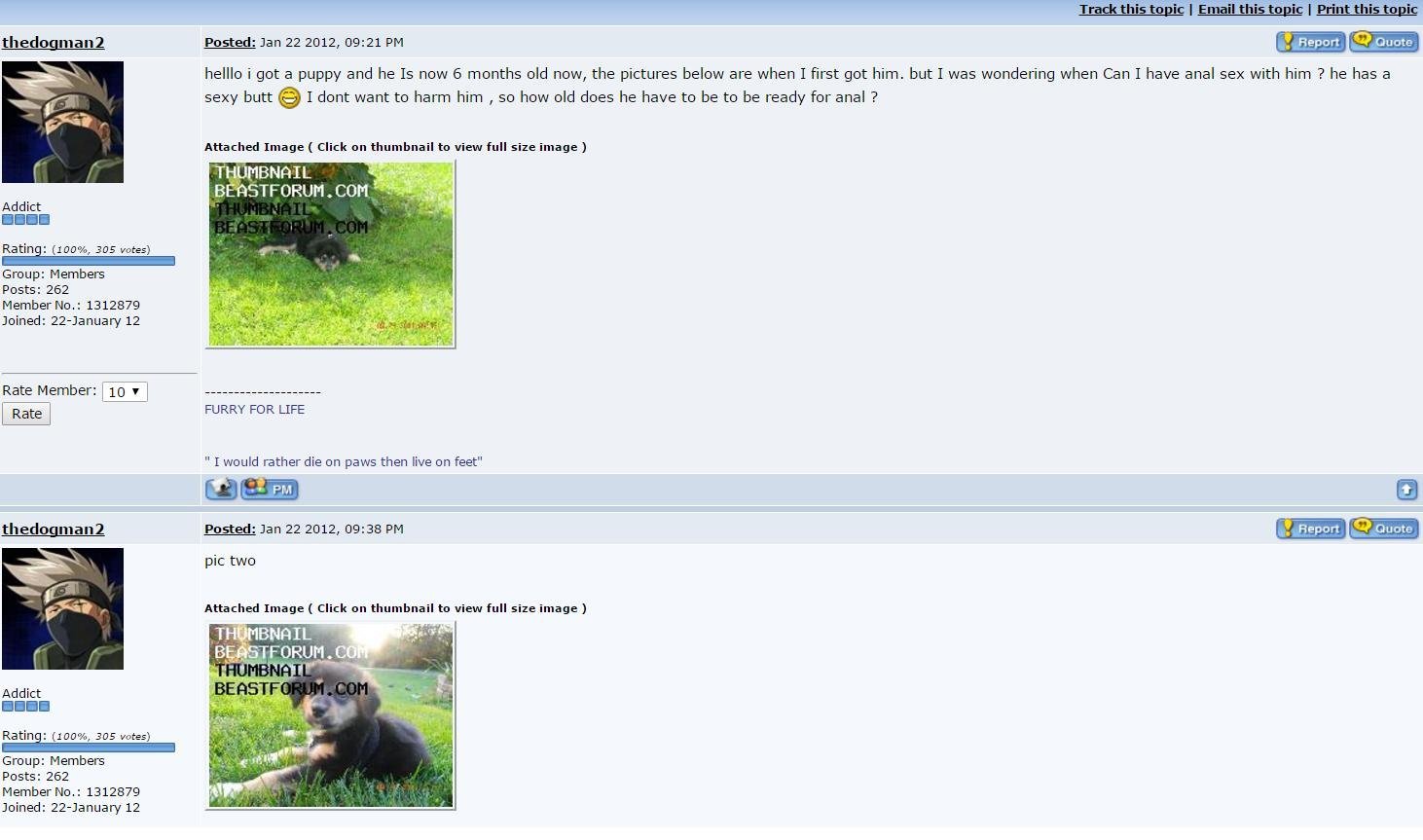Click the avatar on the second post
This screenshot has width=1423, height=840.
point(62,608)
